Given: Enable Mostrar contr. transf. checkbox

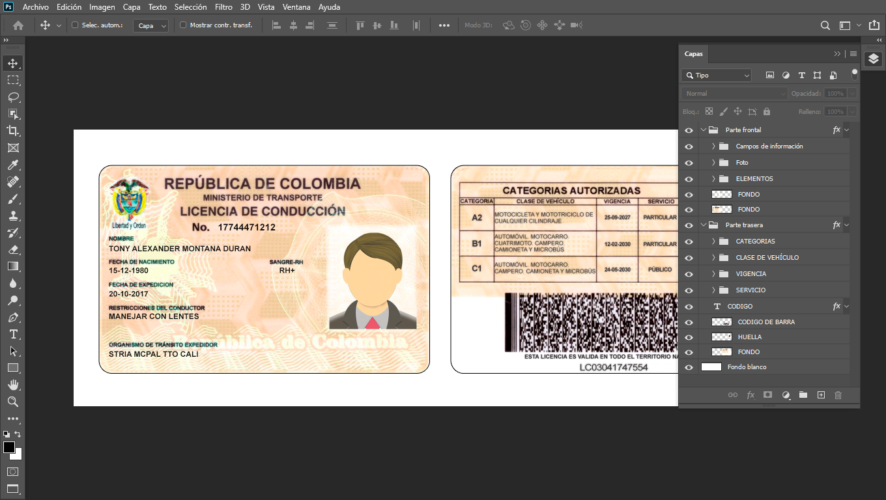Looking at the screenshot, I should (183, 25).
